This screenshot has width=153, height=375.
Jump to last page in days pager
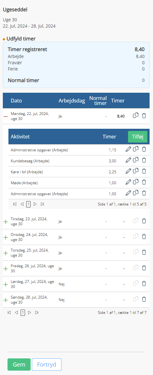(37, 313)
